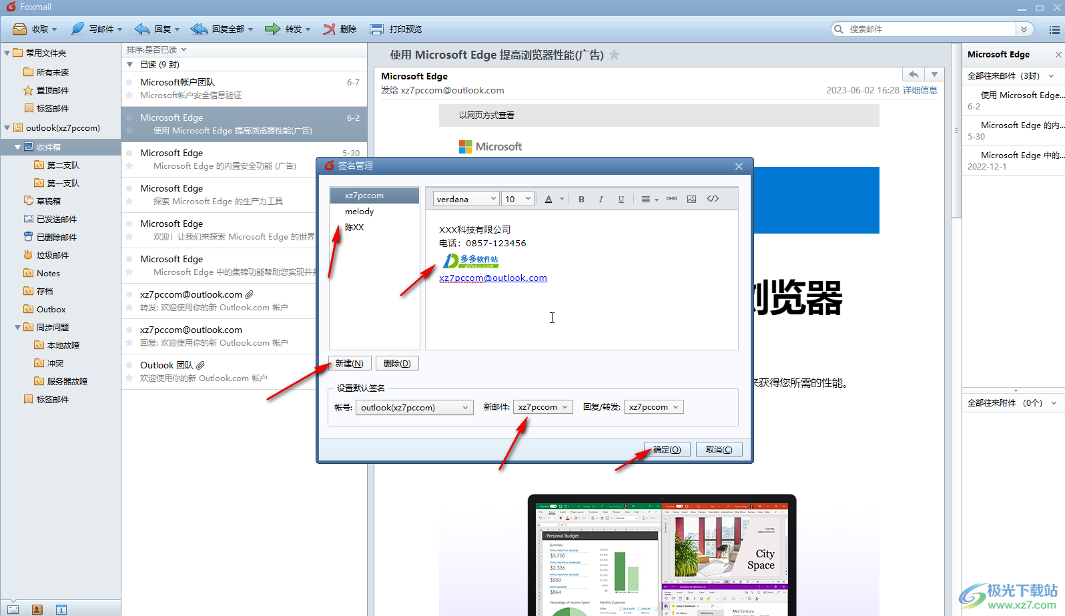Click the insert image icon in signature editor
Image resolution: width=1065 pixels, height=616 pixels.
tap(691, 199)
